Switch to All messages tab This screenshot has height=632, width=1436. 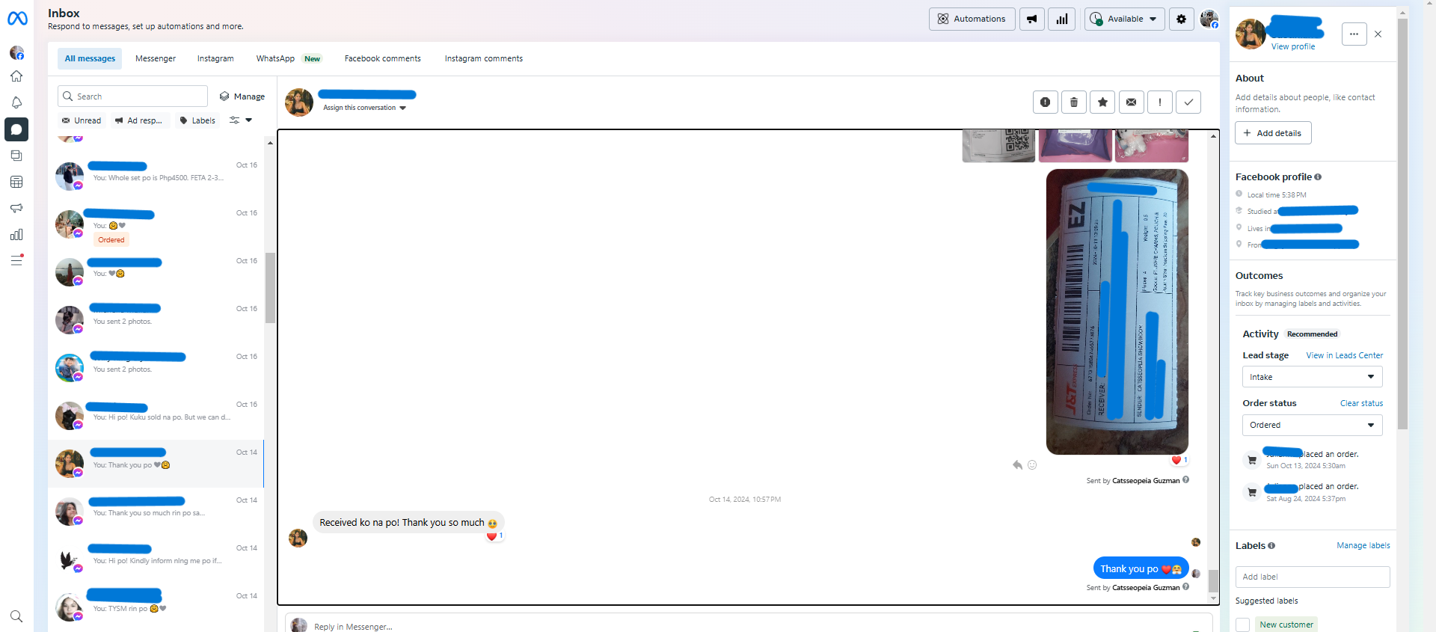point(90,58)
